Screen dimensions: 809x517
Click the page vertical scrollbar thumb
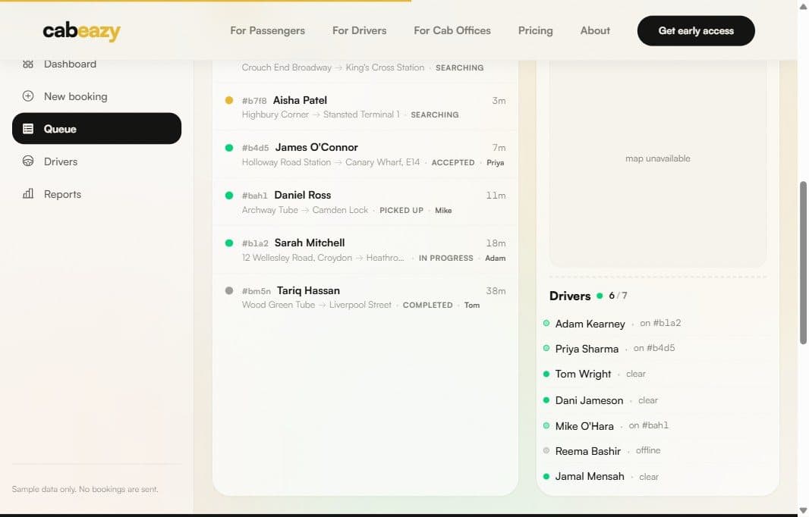click(803, 263)
